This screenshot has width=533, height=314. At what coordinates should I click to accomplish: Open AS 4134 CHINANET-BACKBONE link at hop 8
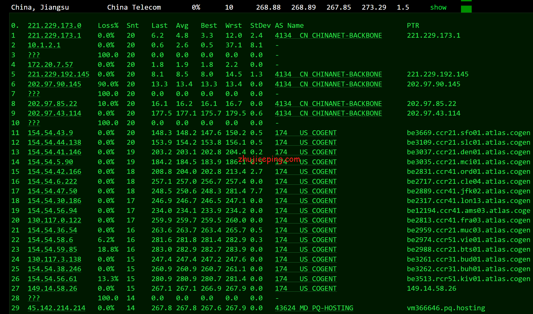(x=328, y=104)
